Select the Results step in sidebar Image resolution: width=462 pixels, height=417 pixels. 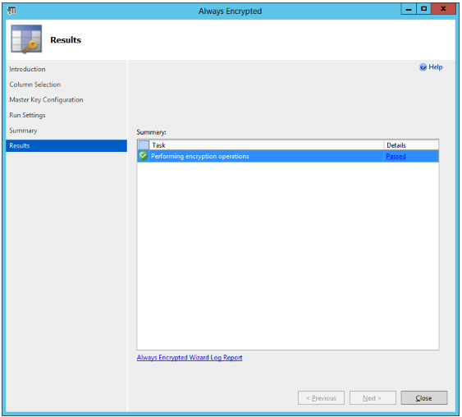66,145
